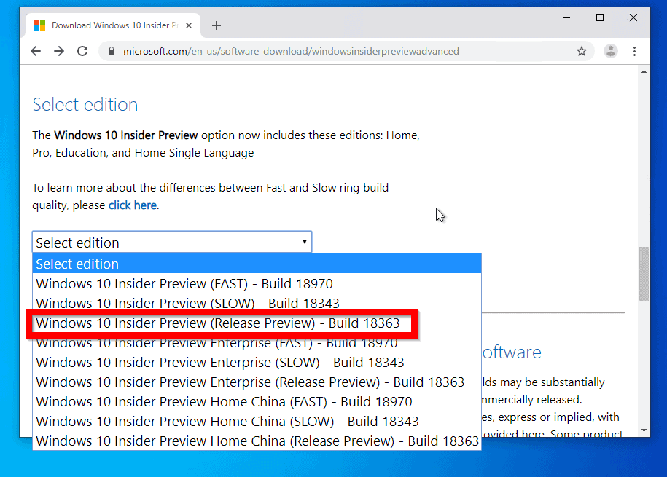Choose Home China (FAST) - Build 18970
667x477 pixels.
pos(257,401)
